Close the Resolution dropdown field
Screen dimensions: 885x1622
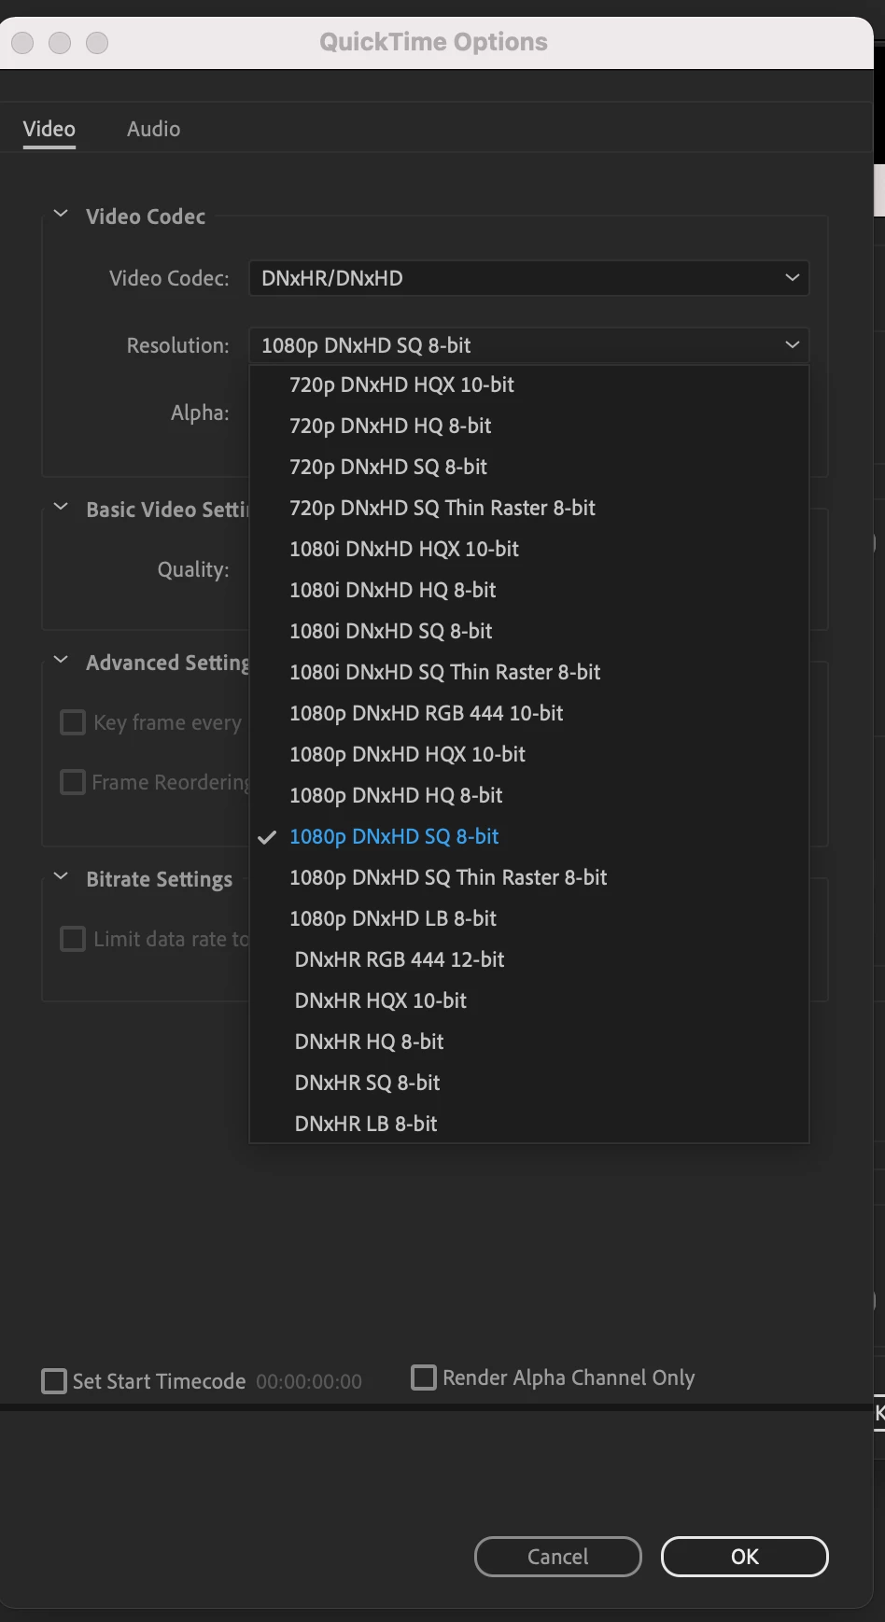coord(528,345)
